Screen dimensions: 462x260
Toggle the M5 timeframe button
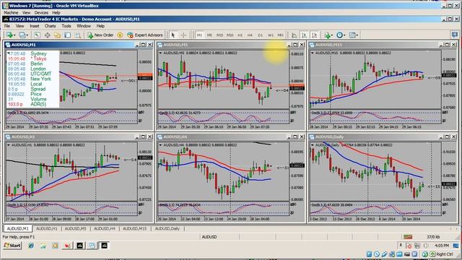click(x=209, y=35)
